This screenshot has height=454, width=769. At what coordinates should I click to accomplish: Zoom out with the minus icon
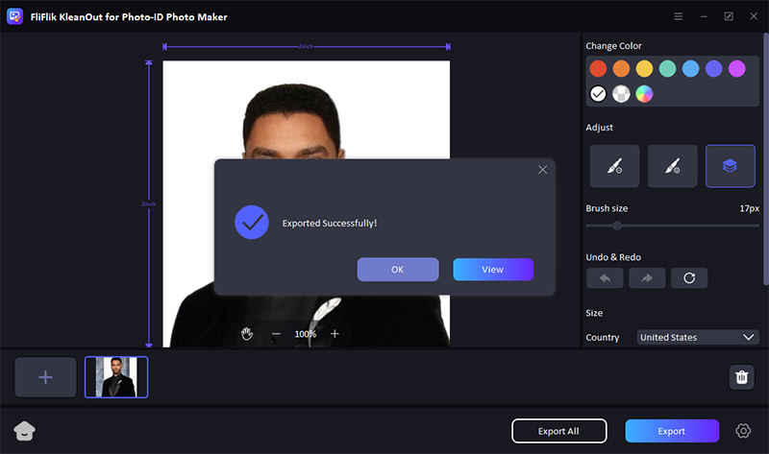276,334
